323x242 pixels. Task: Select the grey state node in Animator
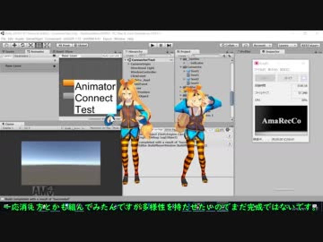click(68, 96)
